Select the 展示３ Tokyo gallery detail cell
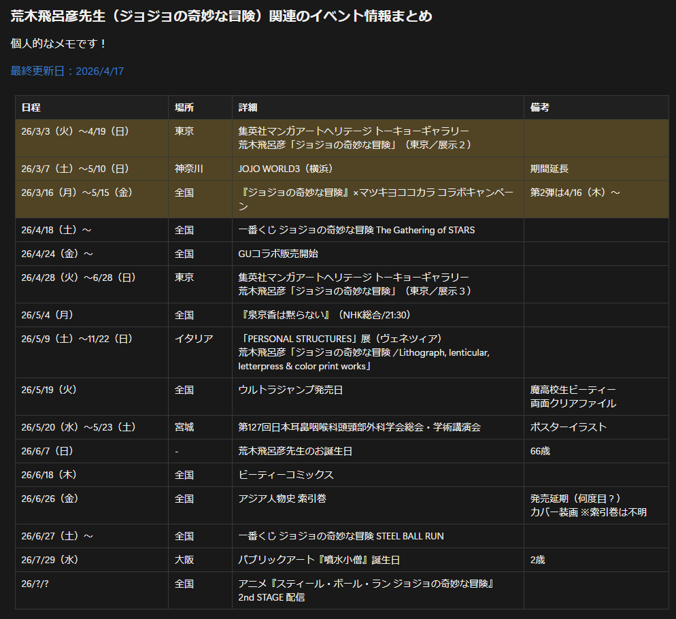The width and height of the screenshot is (676, 619). click(x=378, y=284)
